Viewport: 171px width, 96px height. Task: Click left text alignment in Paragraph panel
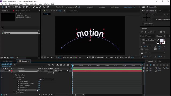147,65
